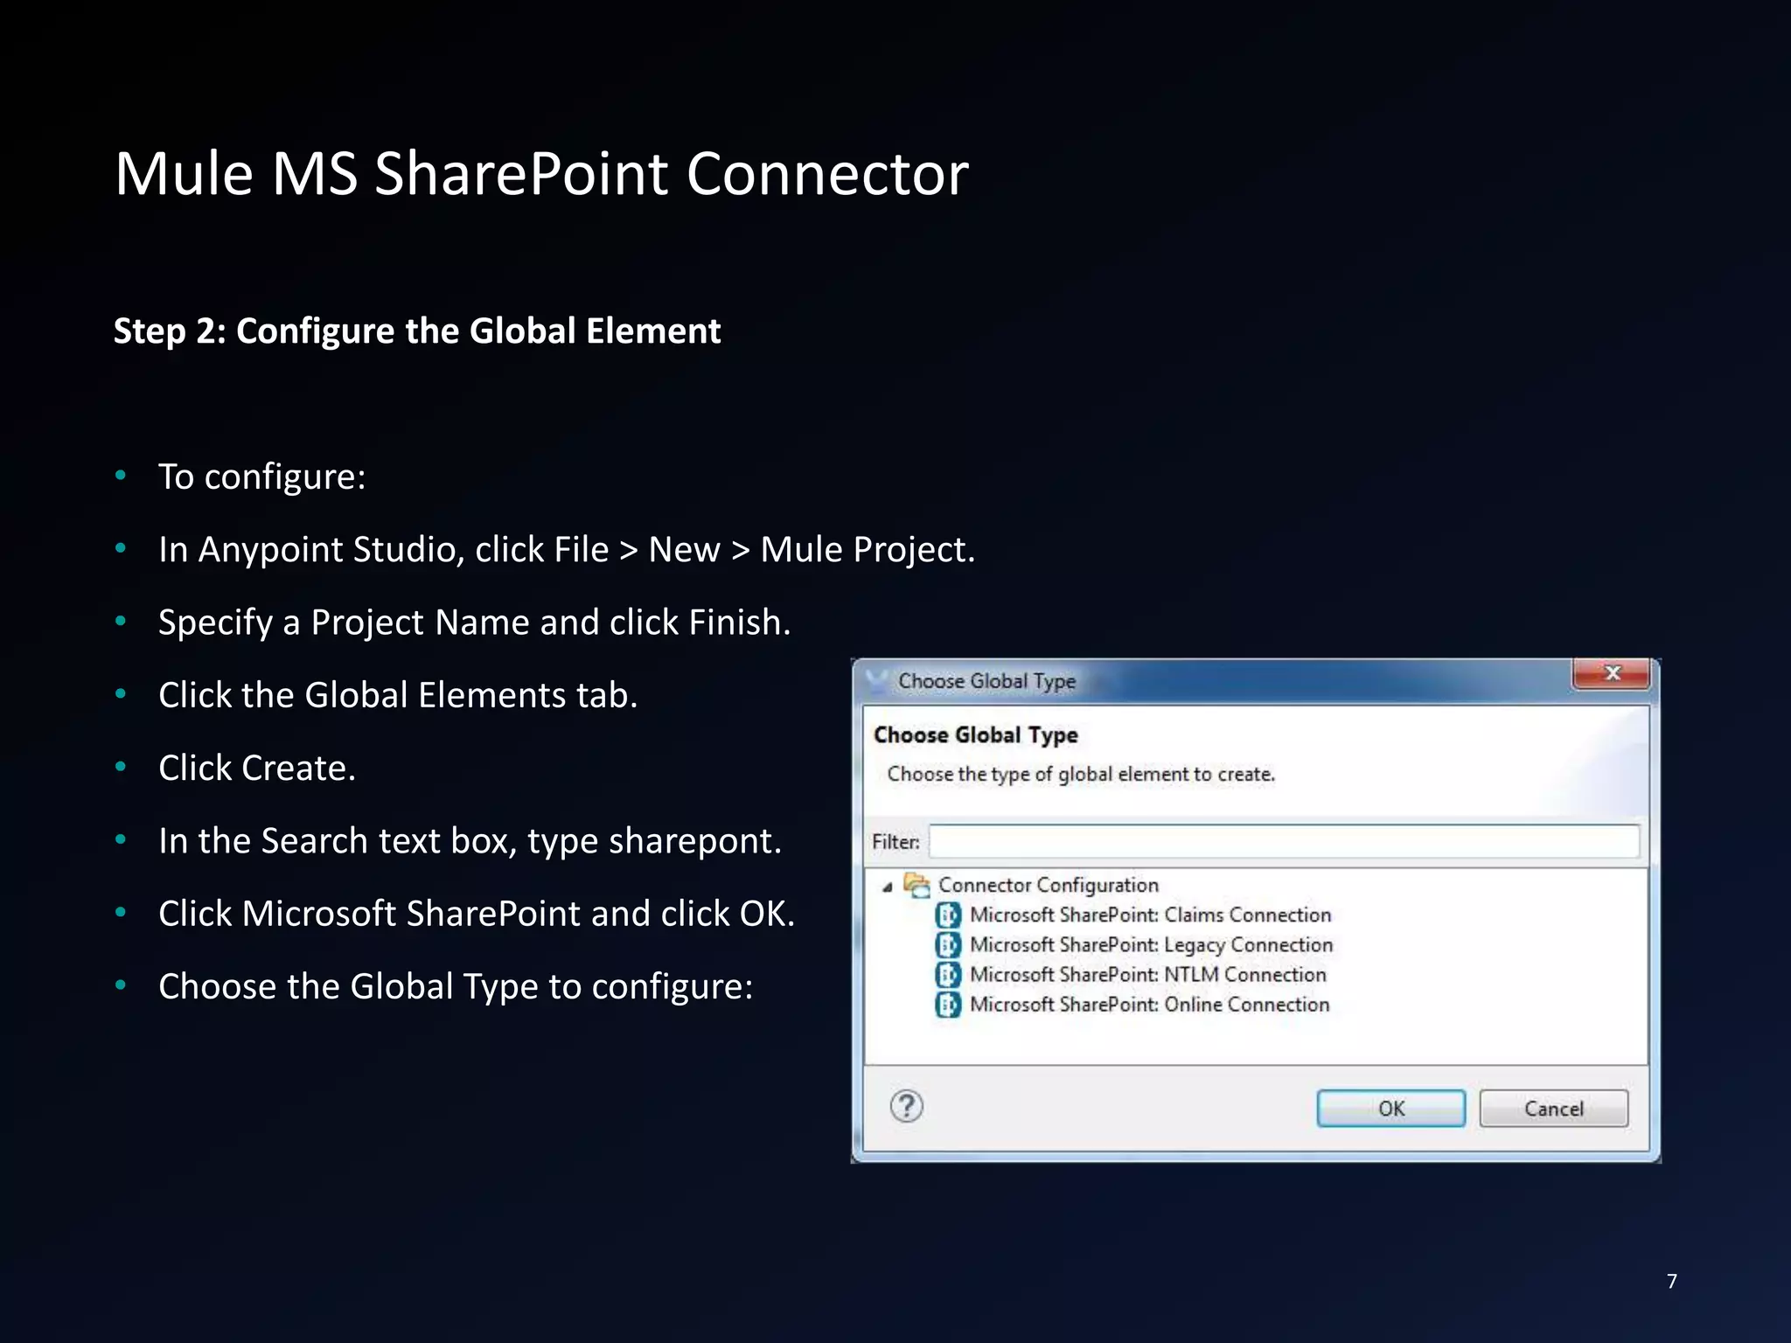This screenshot has height=1343, width=1791.
Task: Click the Cancel button in dialog
Action: point(1553,1108)
